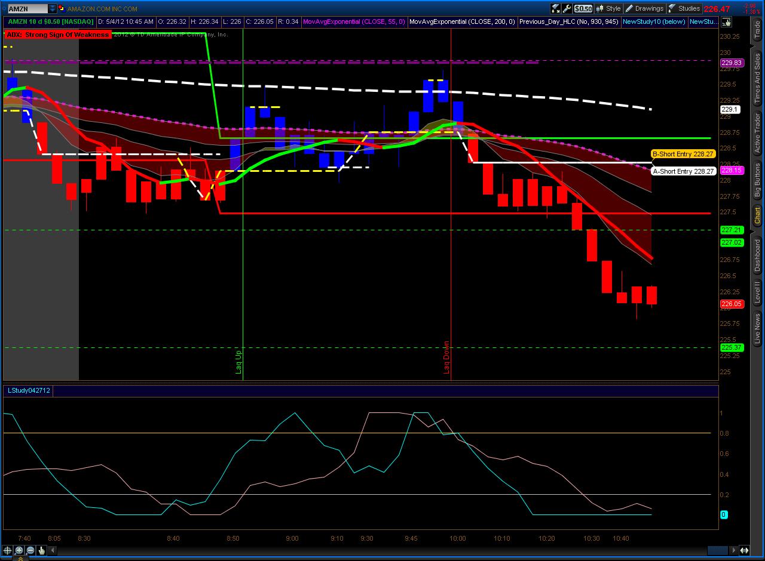Open the Dashboard side tab

(x=757, y=255)
